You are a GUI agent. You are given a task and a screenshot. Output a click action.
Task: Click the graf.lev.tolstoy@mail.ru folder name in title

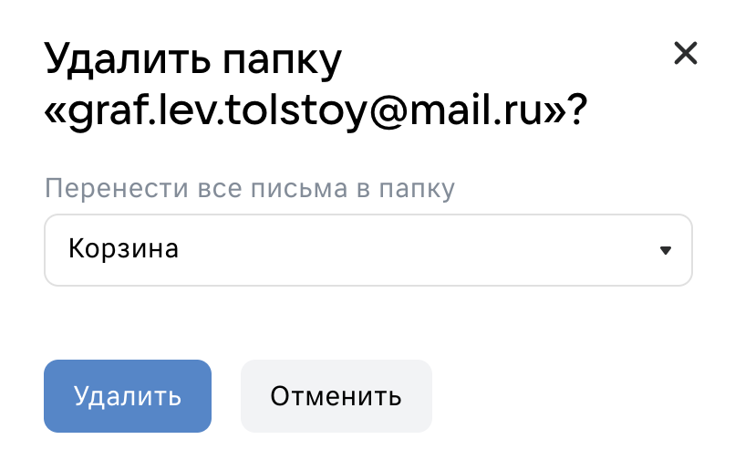point(312,112)
